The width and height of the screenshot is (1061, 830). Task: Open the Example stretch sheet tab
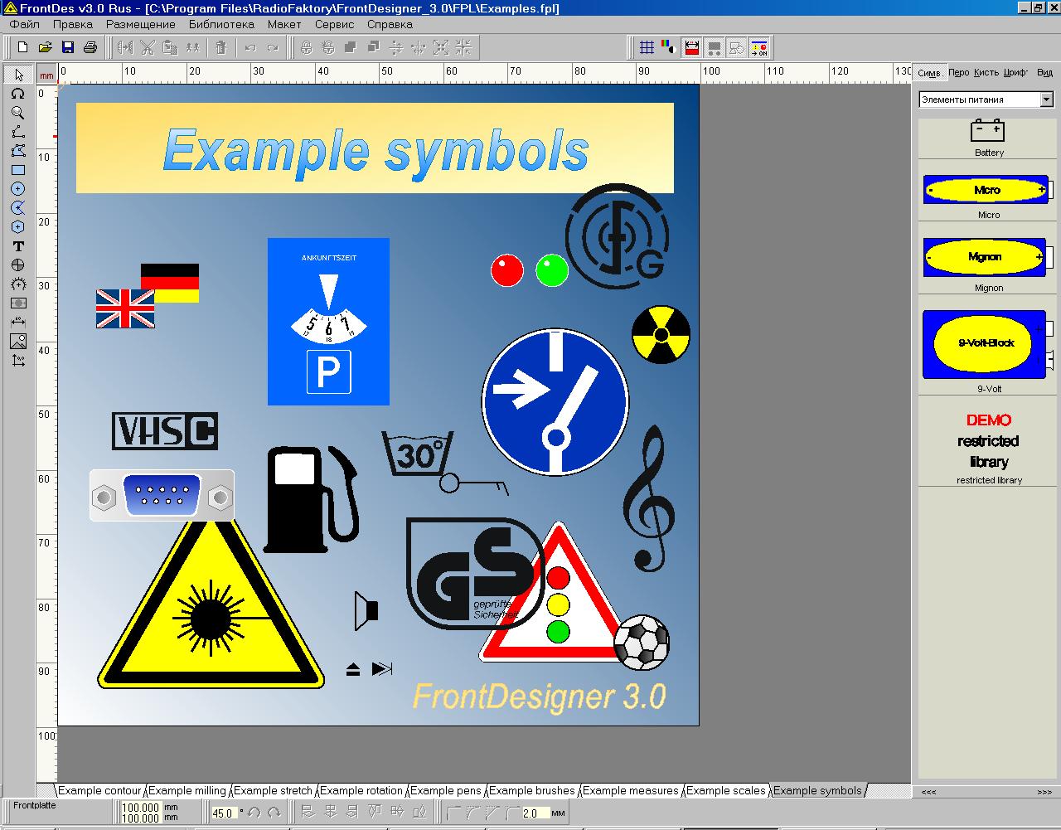pos(273,791)
